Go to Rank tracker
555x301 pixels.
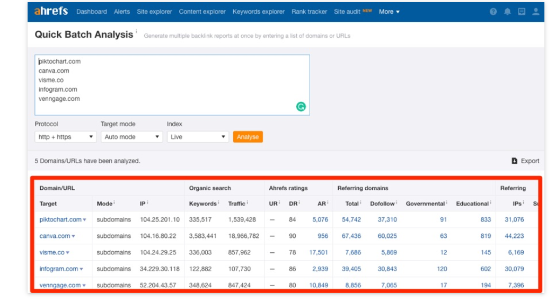[x=310, y=12]
